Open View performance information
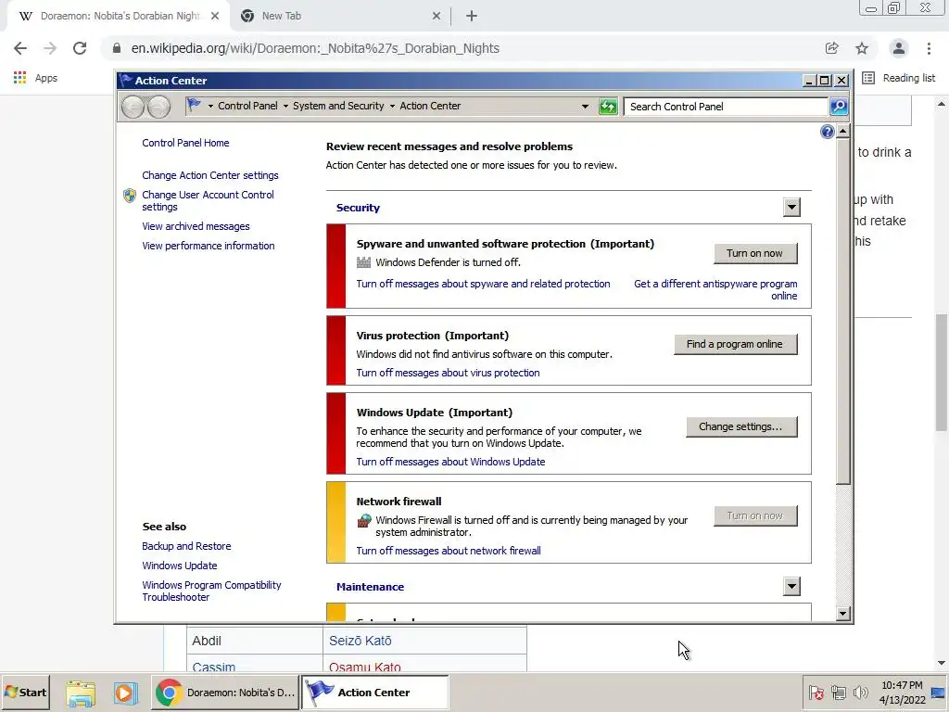949x712 pixels. pos(209,246)
